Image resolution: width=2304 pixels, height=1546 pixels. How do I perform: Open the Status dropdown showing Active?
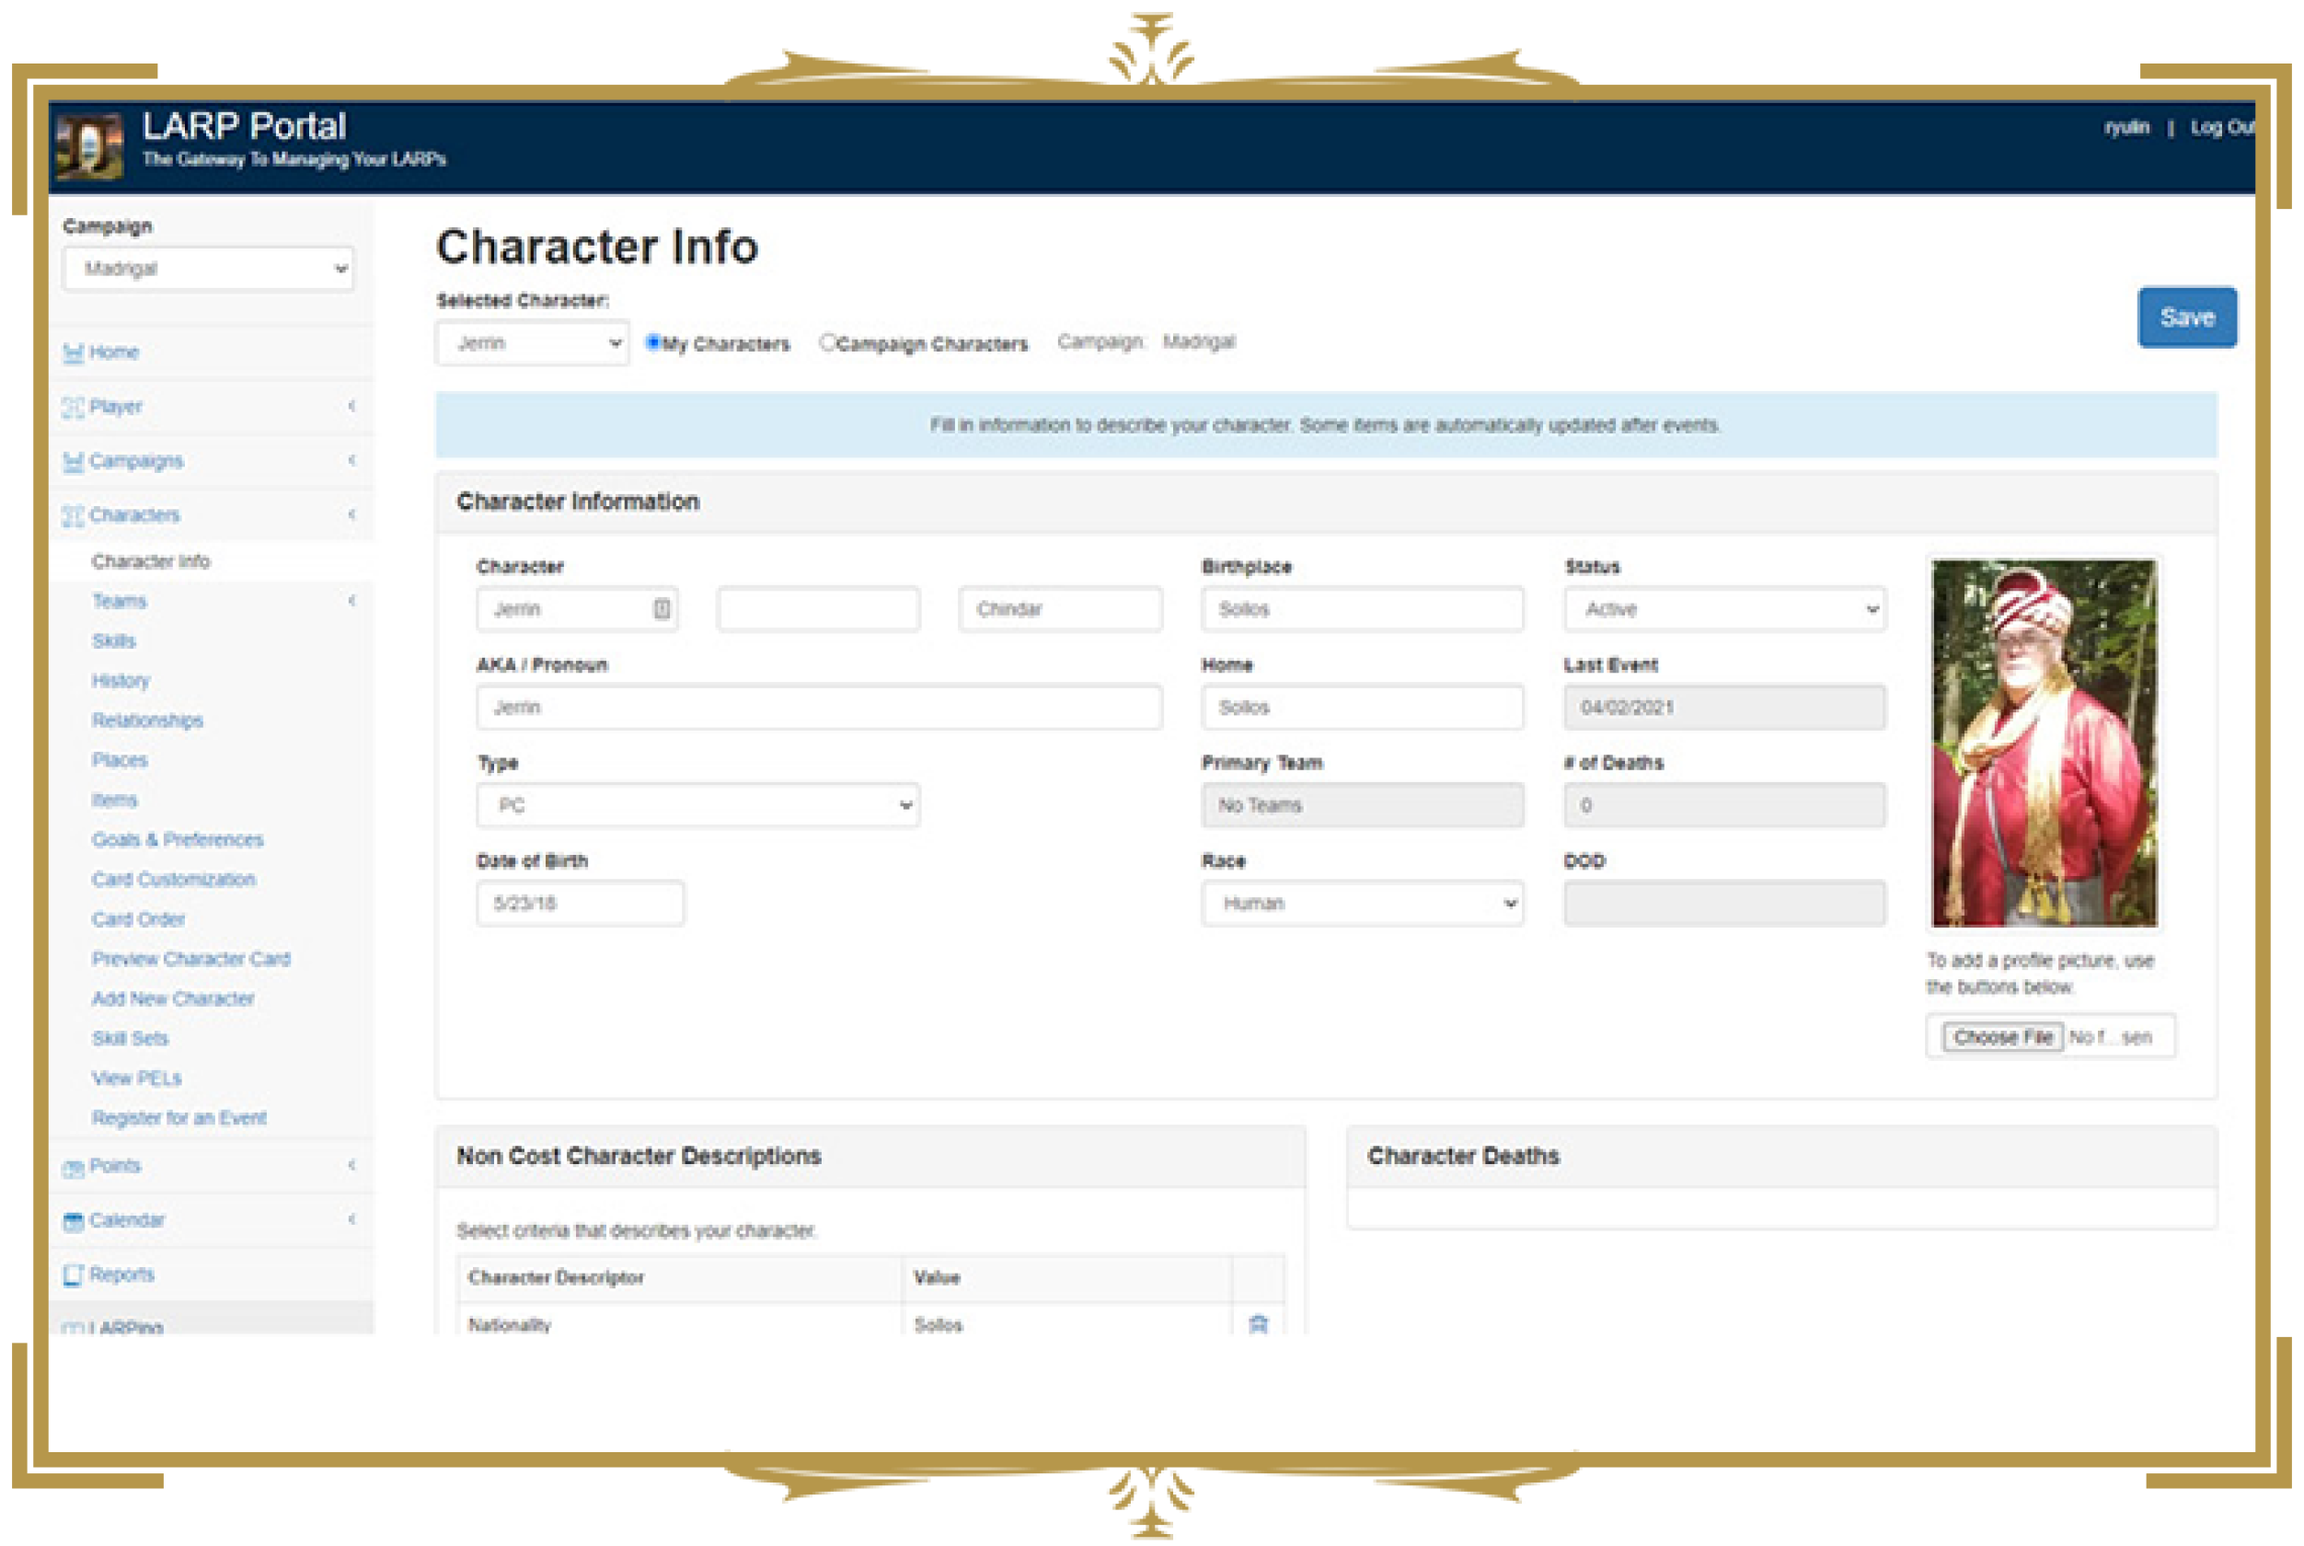(1724, 609)
